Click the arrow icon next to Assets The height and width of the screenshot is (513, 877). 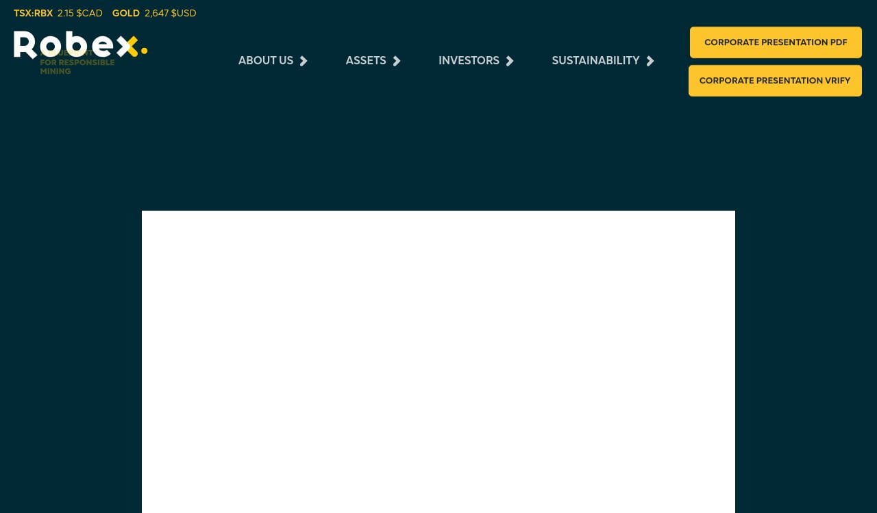pos(397,61)
